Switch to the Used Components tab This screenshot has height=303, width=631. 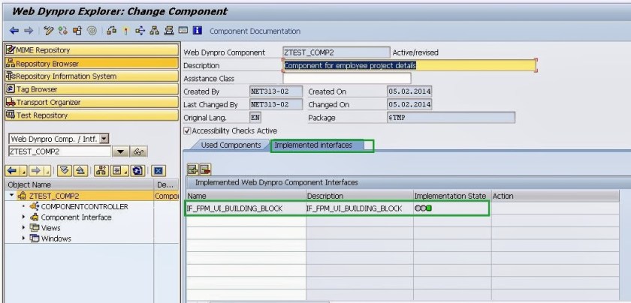[x=231, y=145]
